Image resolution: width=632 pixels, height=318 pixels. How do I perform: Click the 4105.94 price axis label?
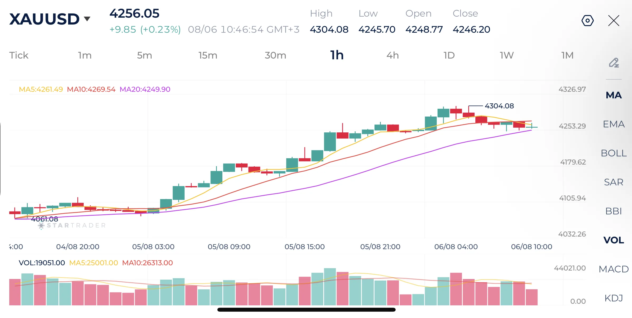pos(572,198)
